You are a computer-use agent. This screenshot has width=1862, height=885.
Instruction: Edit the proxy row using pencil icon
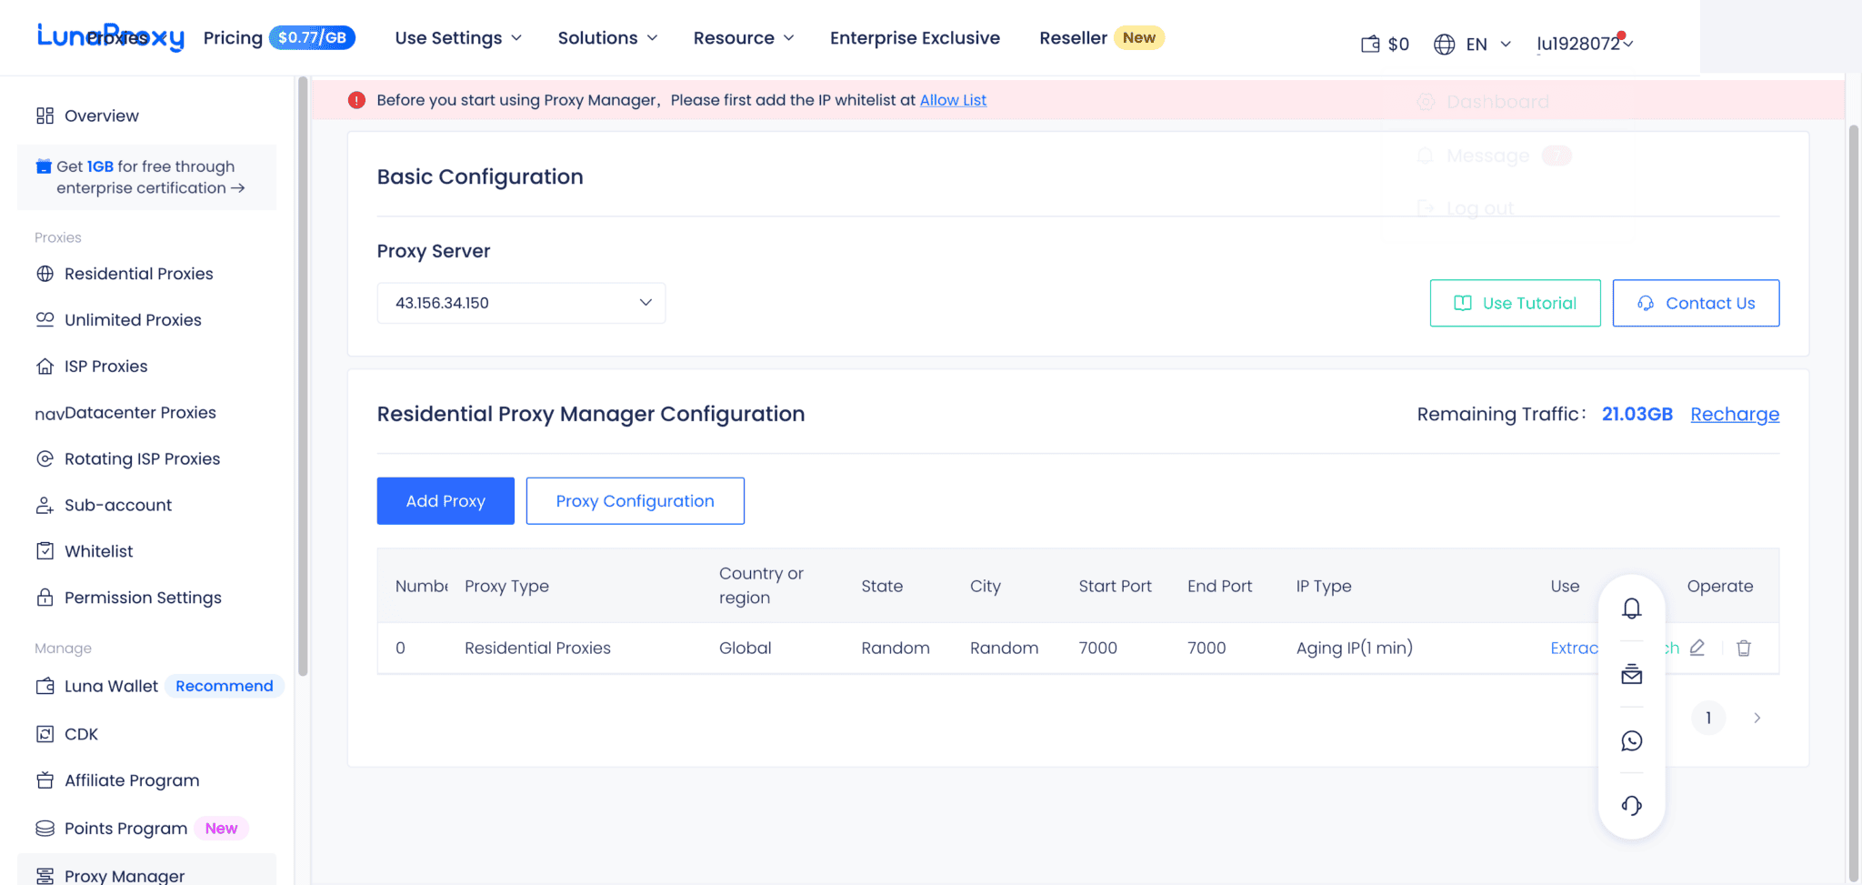click(x=1697, y=647)
